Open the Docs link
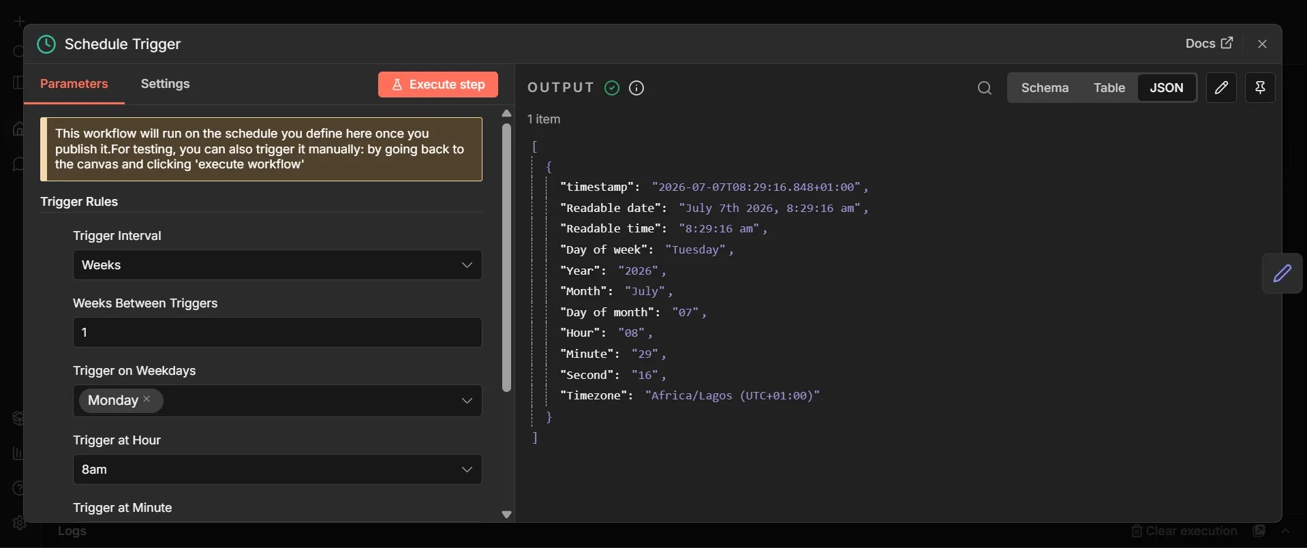This screenshot has height=548, width=1307. [x=1209, y=44]
